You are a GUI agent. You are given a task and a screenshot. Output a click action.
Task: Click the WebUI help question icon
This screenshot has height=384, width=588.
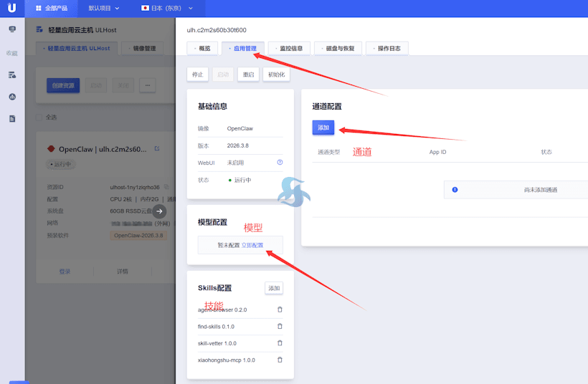(280, 162)
